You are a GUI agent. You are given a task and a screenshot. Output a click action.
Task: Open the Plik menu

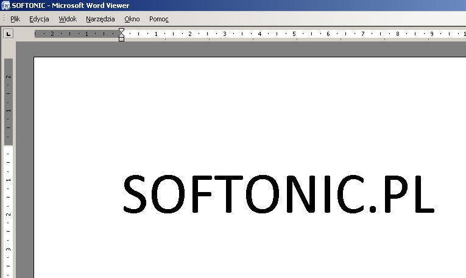click(x=15, y=19)
